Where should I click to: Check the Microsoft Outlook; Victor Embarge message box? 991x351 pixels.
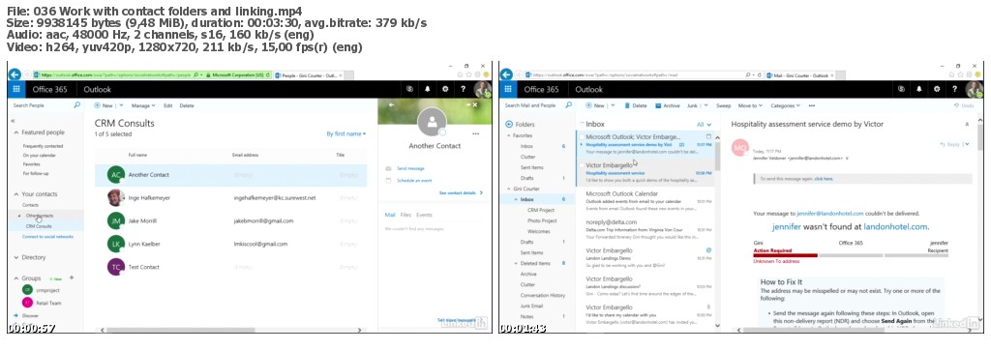(581, 136)
